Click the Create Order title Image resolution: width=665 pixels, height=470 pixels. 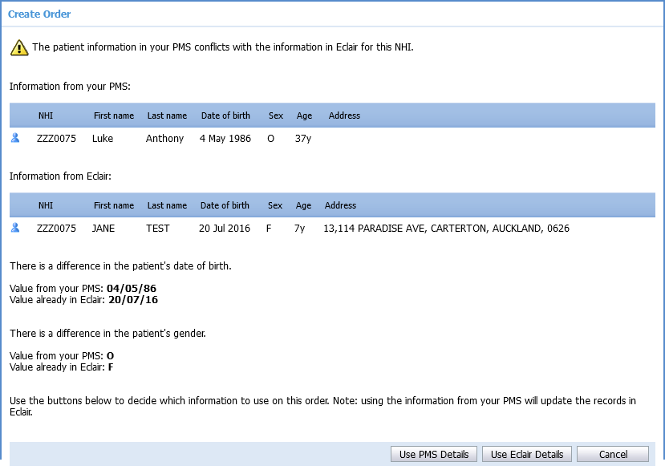(x=39, y=14)
